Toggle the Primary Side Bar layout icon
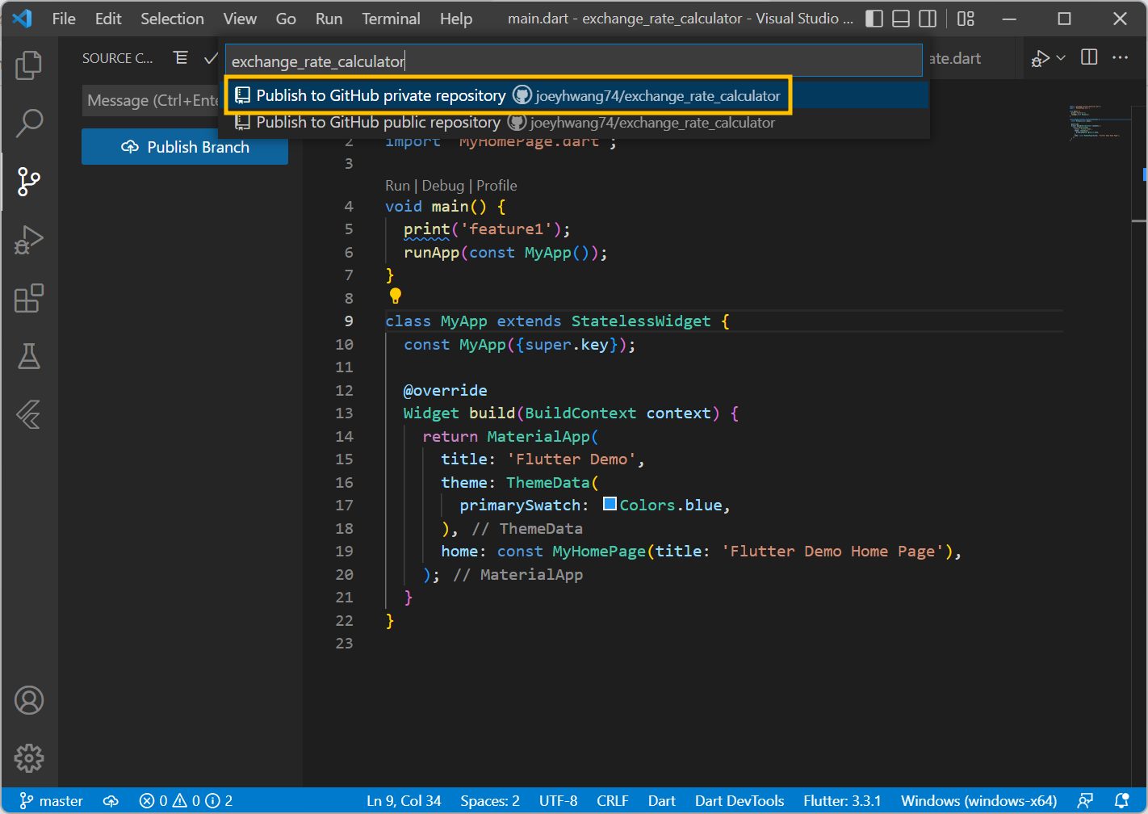The height and width of the screenshot is (814, 1148). pyautogui.click(x=874, y=19)
